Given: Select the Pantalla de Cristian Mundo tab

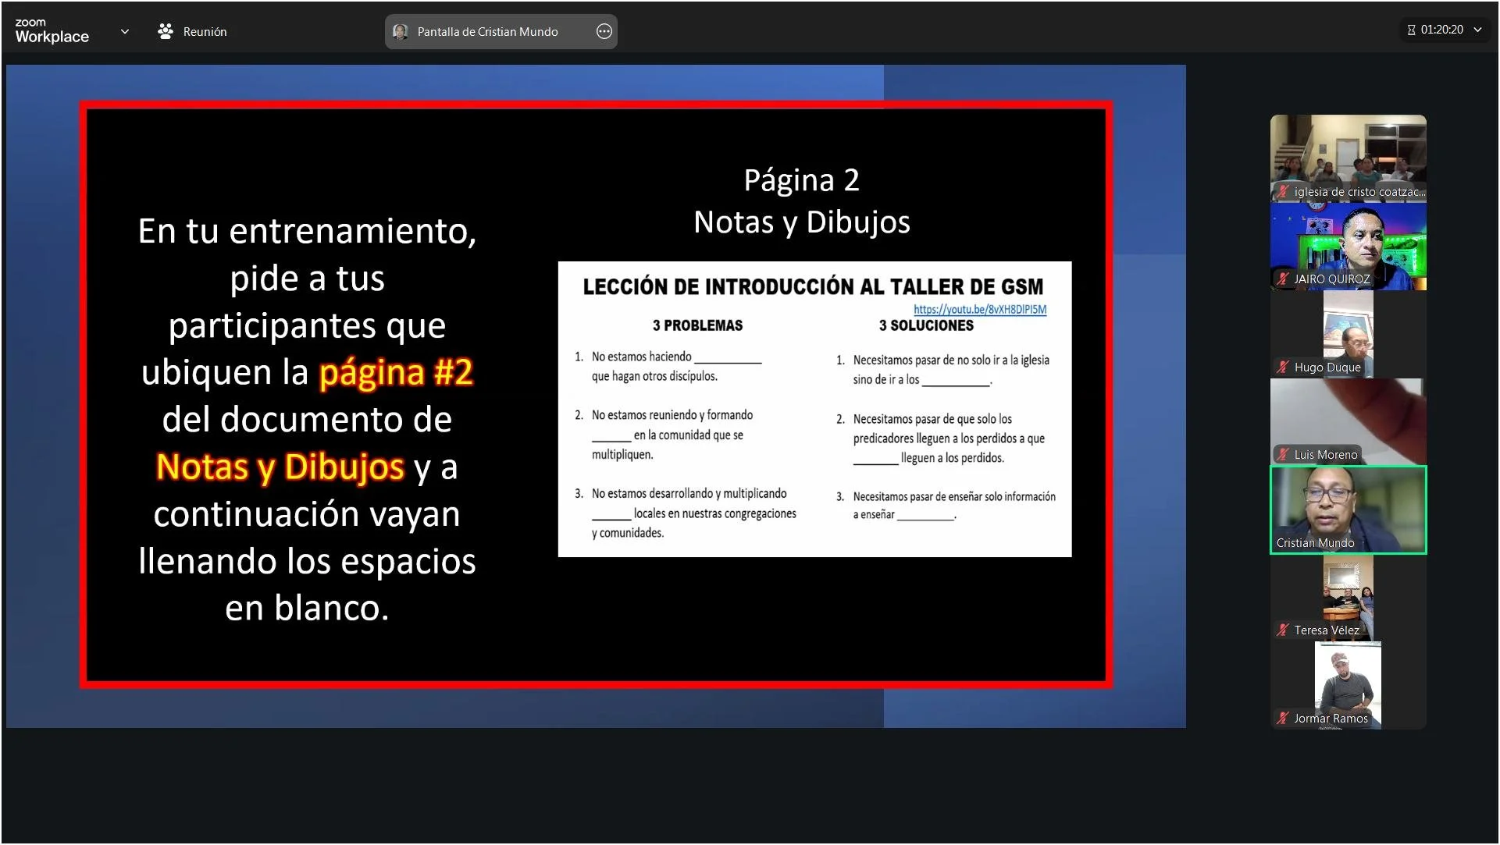Looking at the screenshot, I should 487,31.
